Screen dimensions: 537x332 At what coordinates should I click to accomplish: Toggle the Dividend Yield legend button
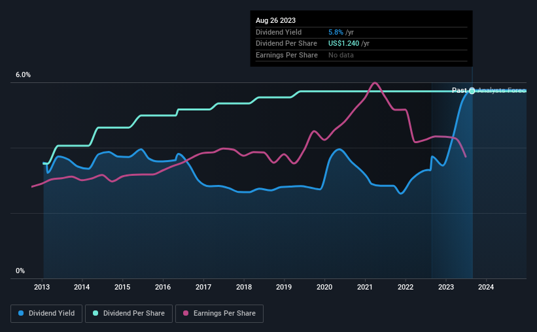click(x=46, y=314)
